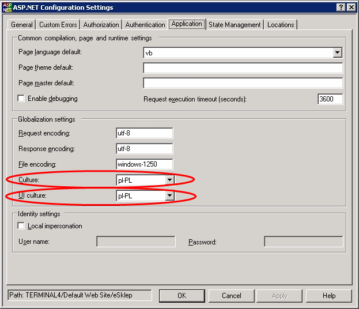
Task: Click the Page theme default field
Action: coord(243,68)
